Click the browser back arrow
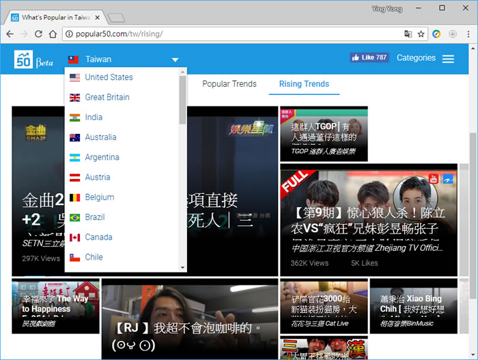Viewport: 478px width, 360px height. coord(10,34)
